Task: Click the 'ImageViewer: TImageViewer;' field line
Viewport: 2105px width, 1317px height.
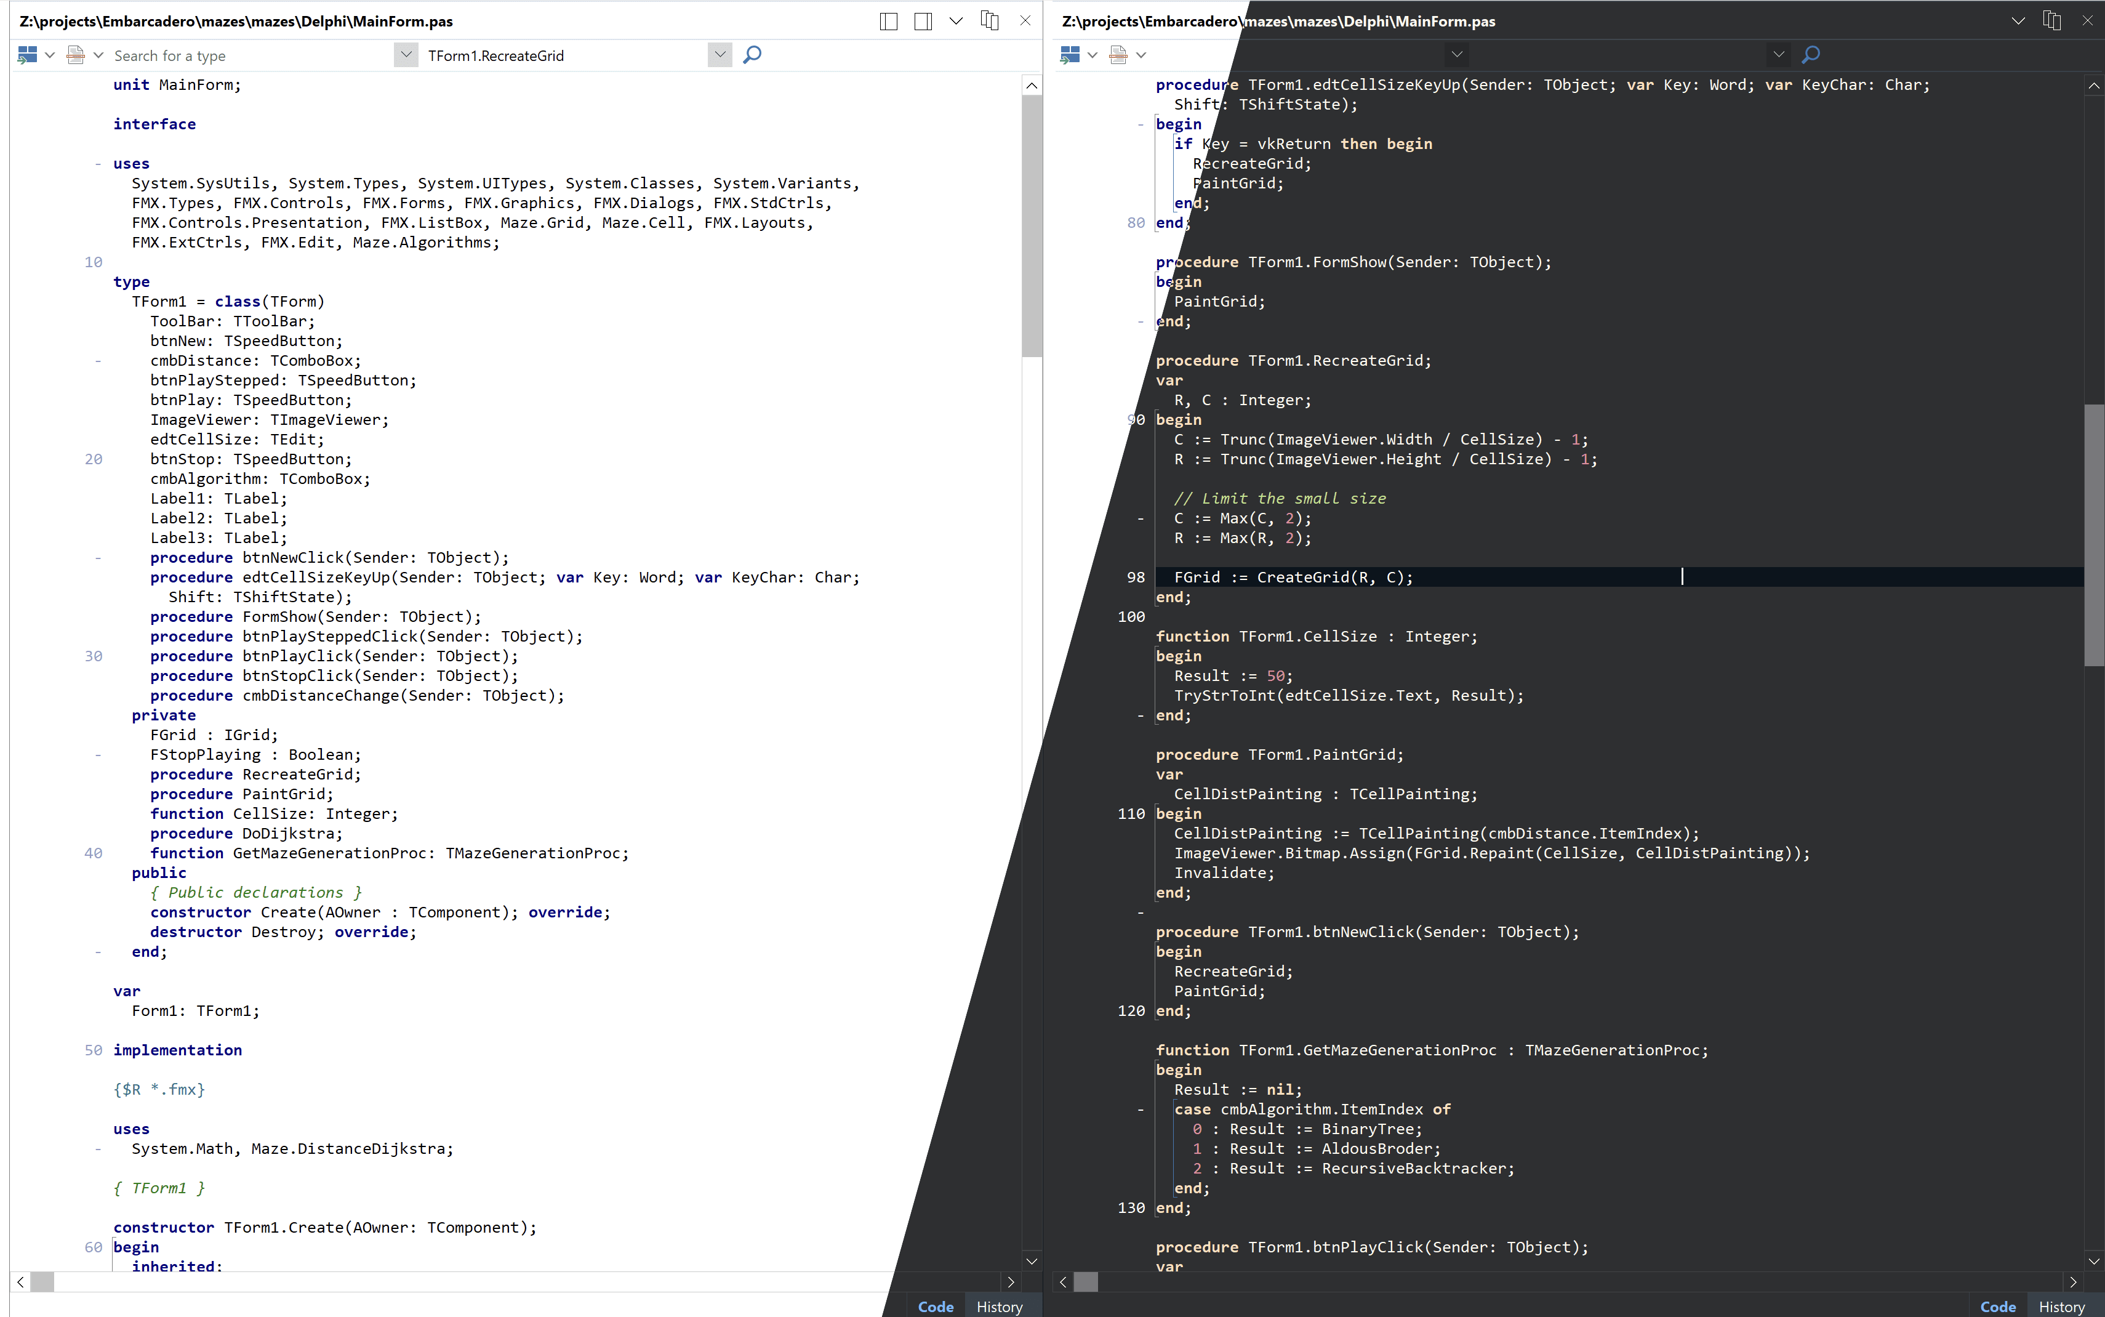Action: tap(269, 420)
